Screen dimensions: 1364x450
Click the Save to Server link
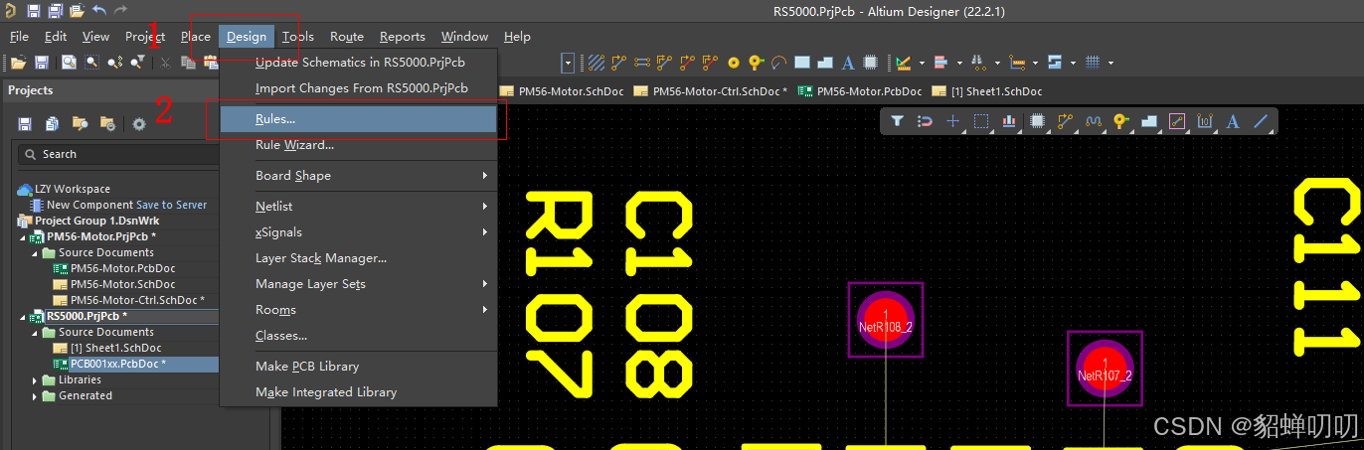(x=172, y=205)
